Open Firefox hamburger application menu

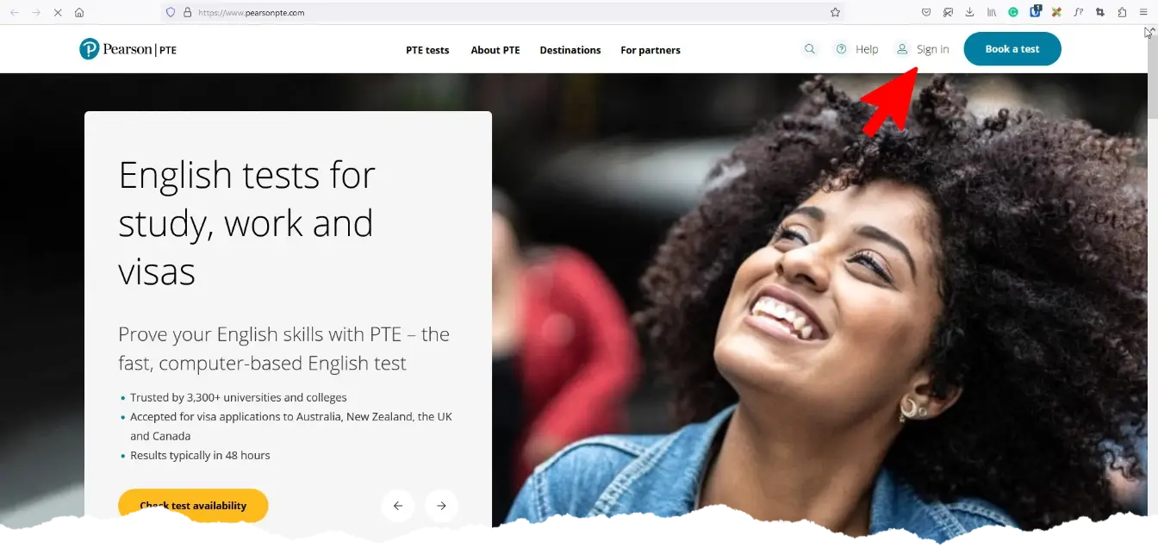point(1143,12)
